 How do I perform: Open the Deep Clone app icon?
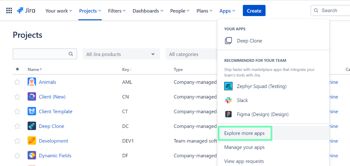(229, 41)
